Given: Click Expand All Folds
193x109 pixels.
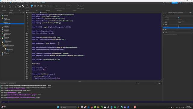Looking at the screenshot, I should pyautogui.click(x=80, y=7).
